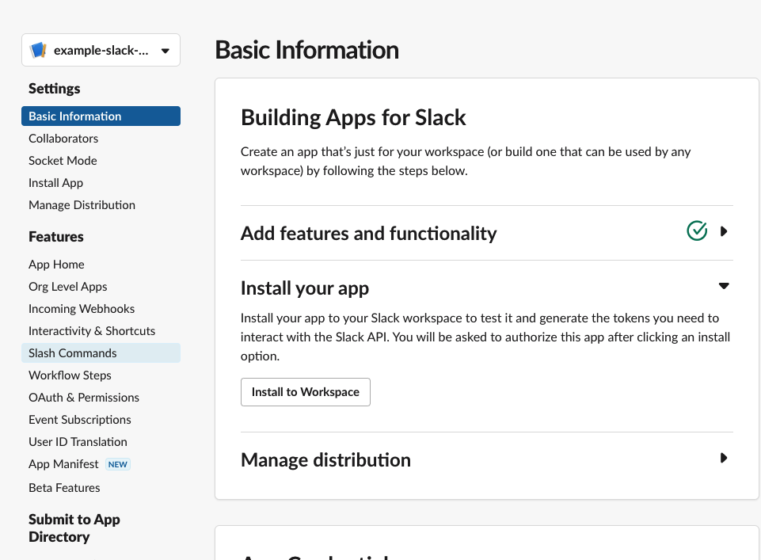Click the Settings sidebar heading
This screenshot has width=761, height=560.
coord(55,89)
